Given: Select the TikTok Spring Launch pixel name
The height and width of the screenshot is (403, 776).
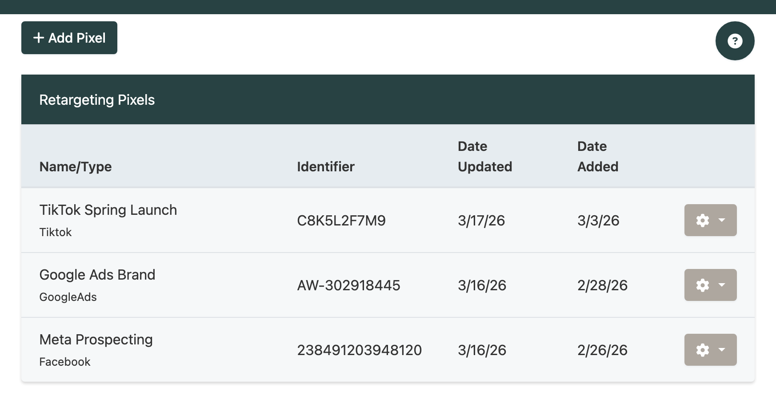Looking at the screenshot, I should (108, 209).
